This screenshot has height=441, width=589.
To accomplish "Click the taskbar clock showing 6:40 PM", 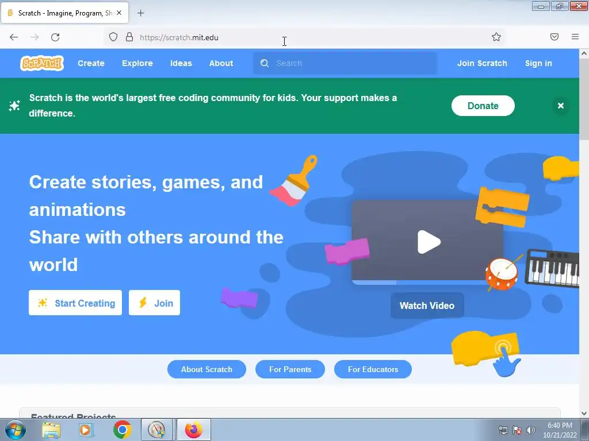I will (x=560, y=430).
